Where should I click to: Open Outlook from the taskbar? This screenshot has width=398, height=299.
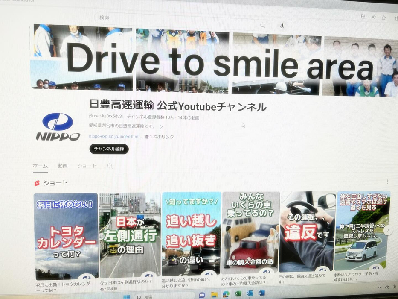250,293
